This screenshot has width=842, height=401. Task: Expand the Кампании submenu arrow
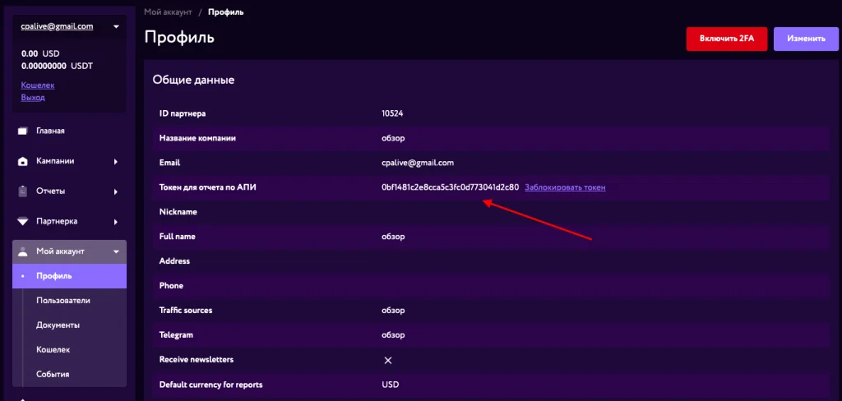point(115,162)
